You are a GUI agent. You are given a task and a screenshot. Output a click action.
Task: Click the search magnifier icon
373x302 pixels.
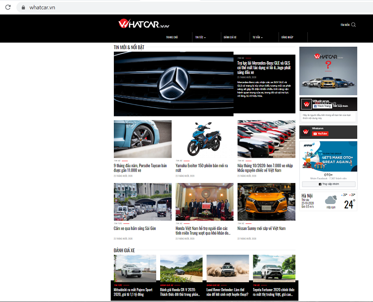pos(354,24)
